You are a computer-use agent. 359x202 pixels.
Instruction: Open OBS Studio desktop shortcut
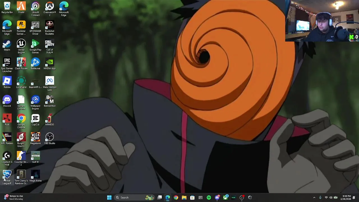[50, 139]
